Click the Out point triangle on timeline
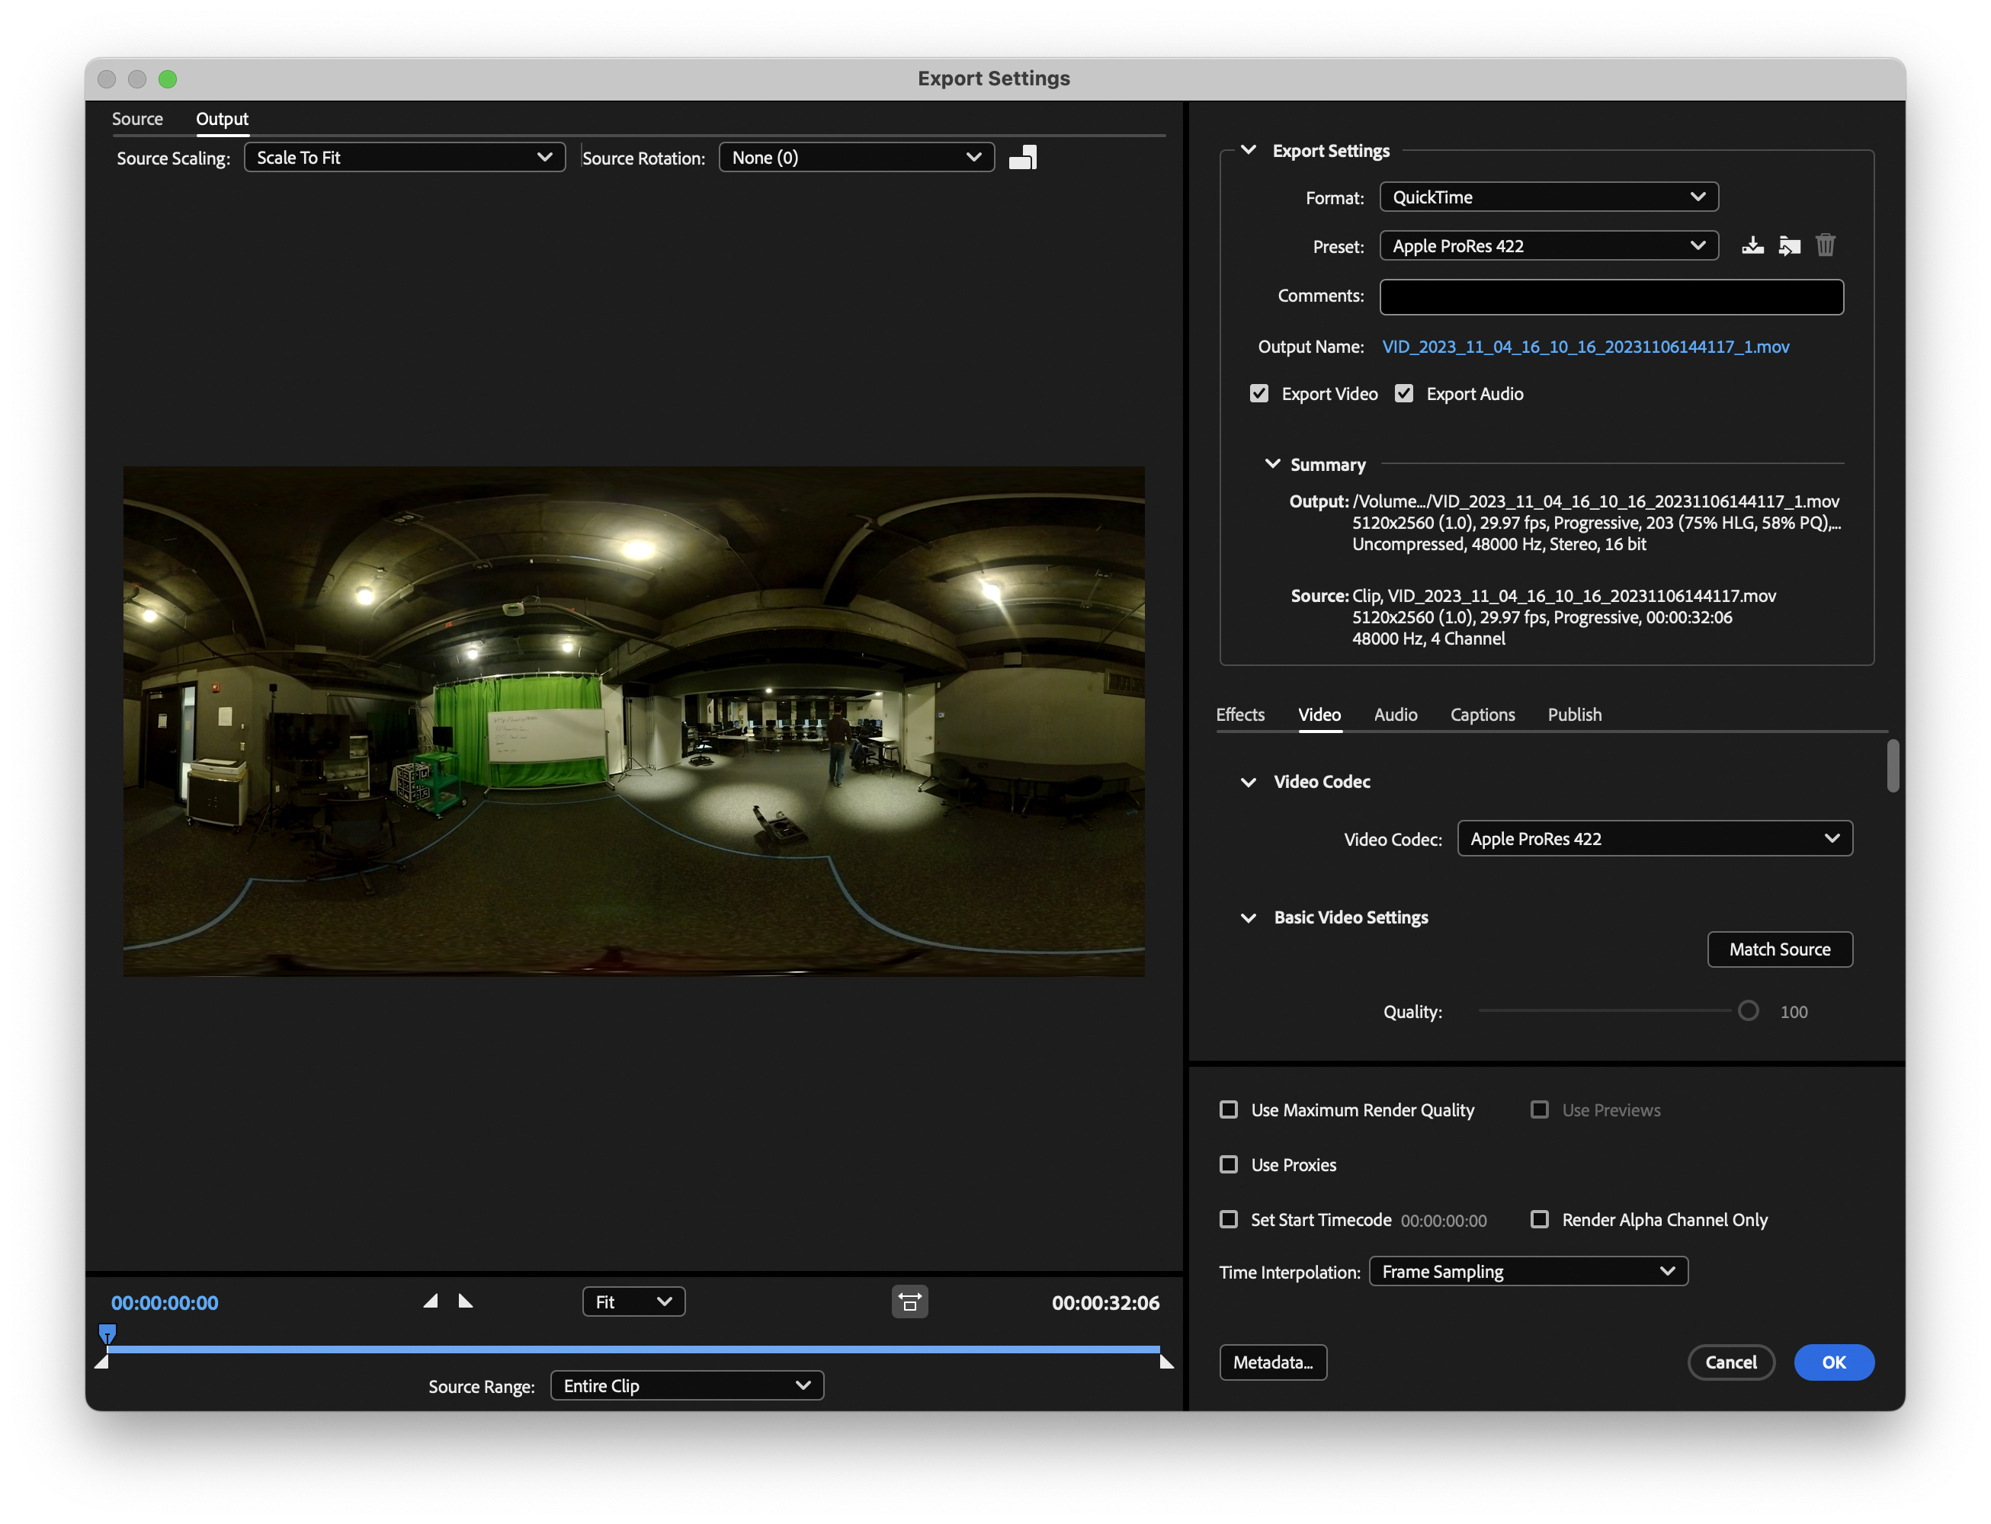The height and width of the screenshot is (1524, 1991). (x=1166, y=1361)
